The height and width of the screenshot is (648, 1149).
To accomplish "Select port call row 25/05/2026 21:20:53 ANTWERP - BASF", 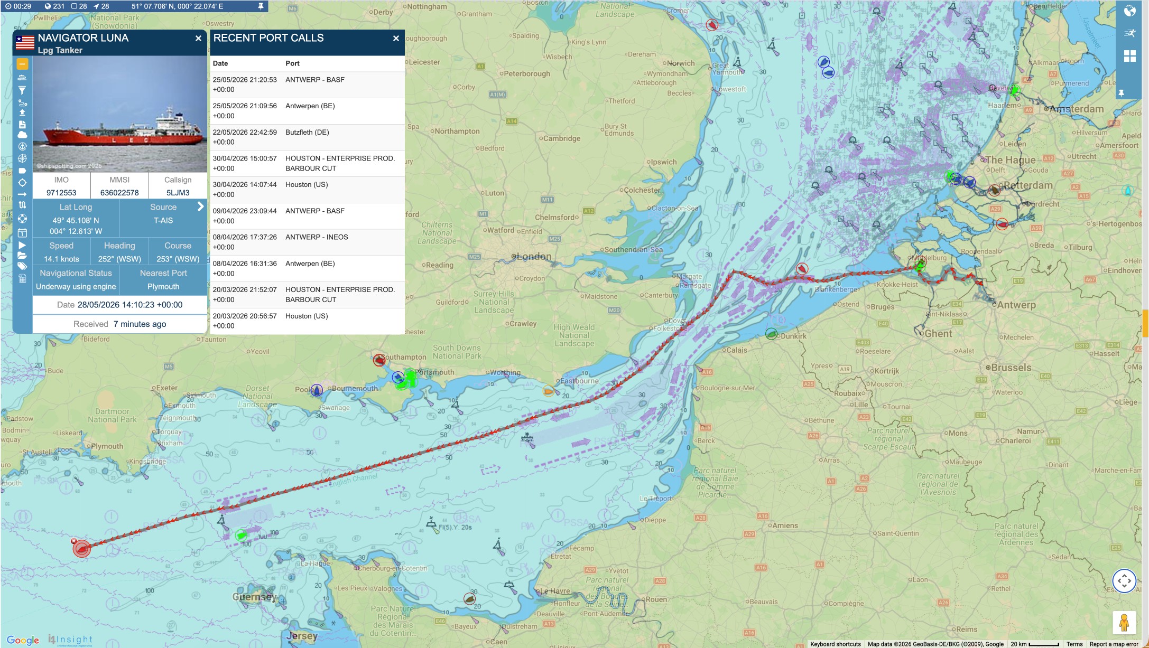I will click(x=308, y=84).
